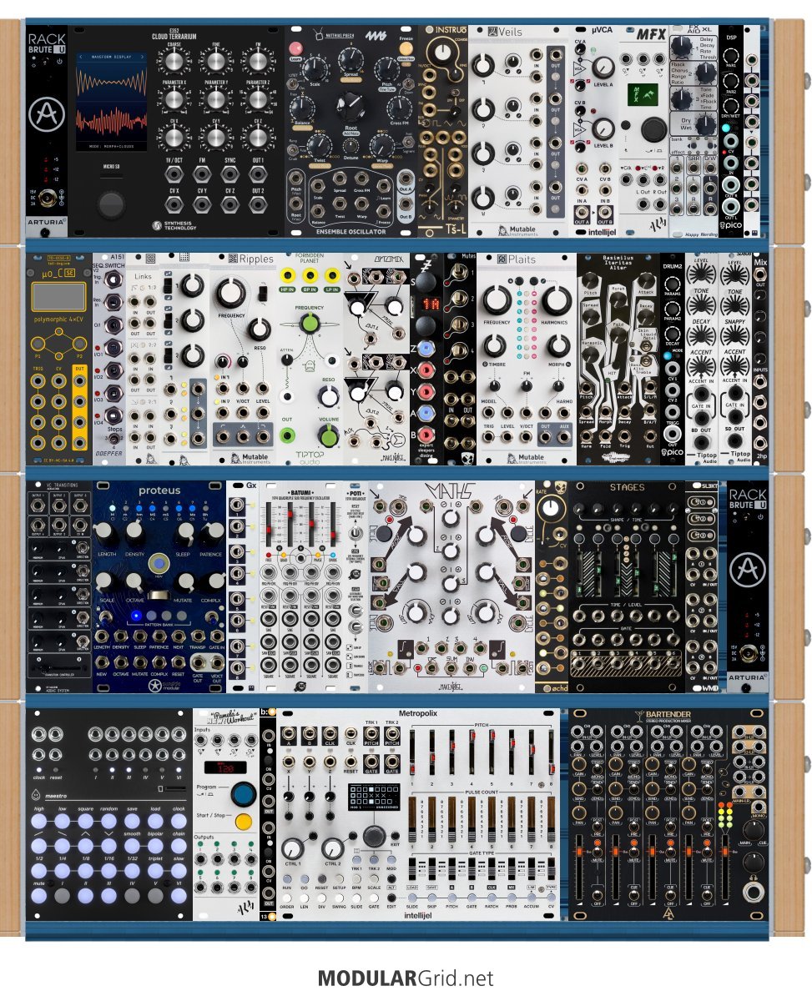Click the water drop icon beside maestro label
Image resolution: width=812 pixels, height=996 pixels.
(x=36, y=794)
